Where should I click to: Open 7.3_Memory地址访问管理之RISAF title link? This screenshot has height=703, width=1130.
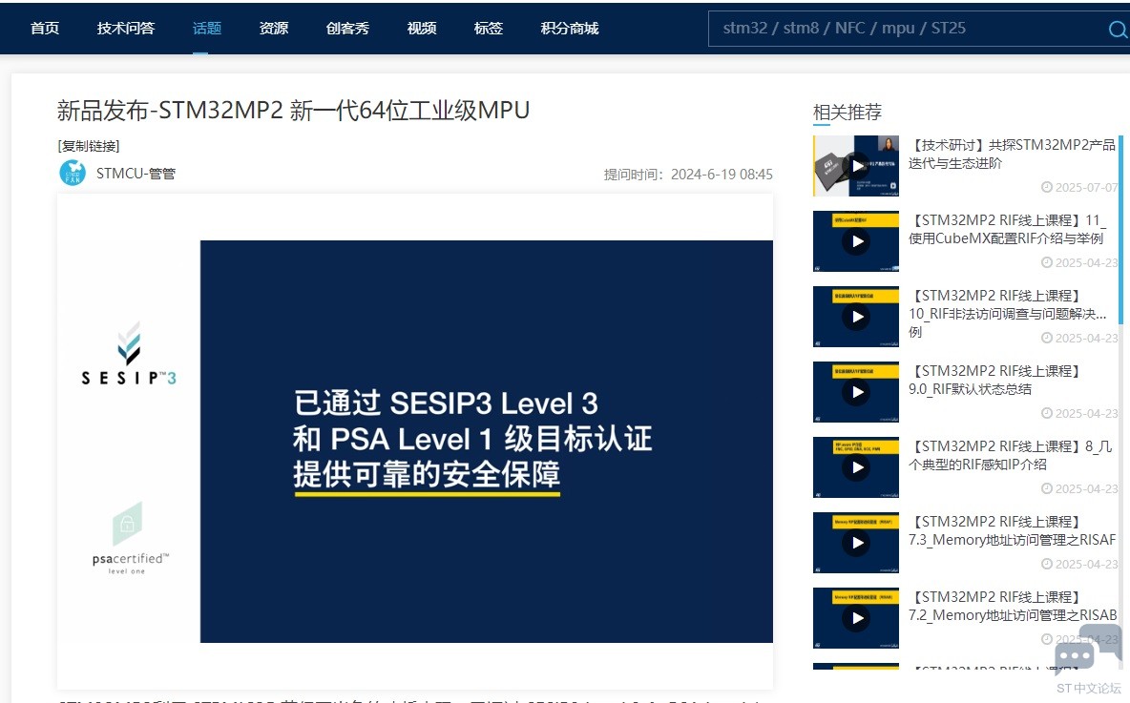(1012, 530)
